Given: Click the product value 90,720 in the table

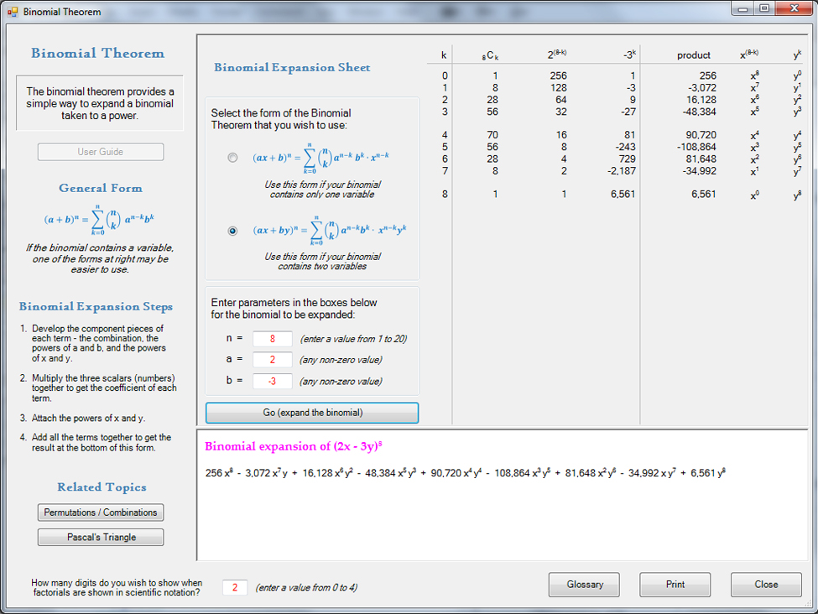Looking at the screenshot, I should click(701, 135).
